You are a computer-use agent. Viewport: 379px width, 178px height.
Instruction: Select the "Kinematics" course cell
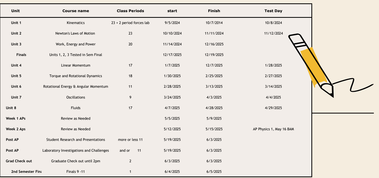coord(76,23)
